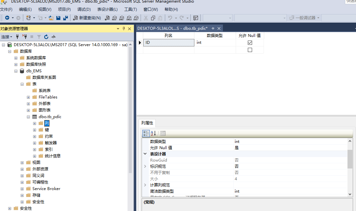Select the Service Broker folder
Screen dimensions: 356x211
46,188
